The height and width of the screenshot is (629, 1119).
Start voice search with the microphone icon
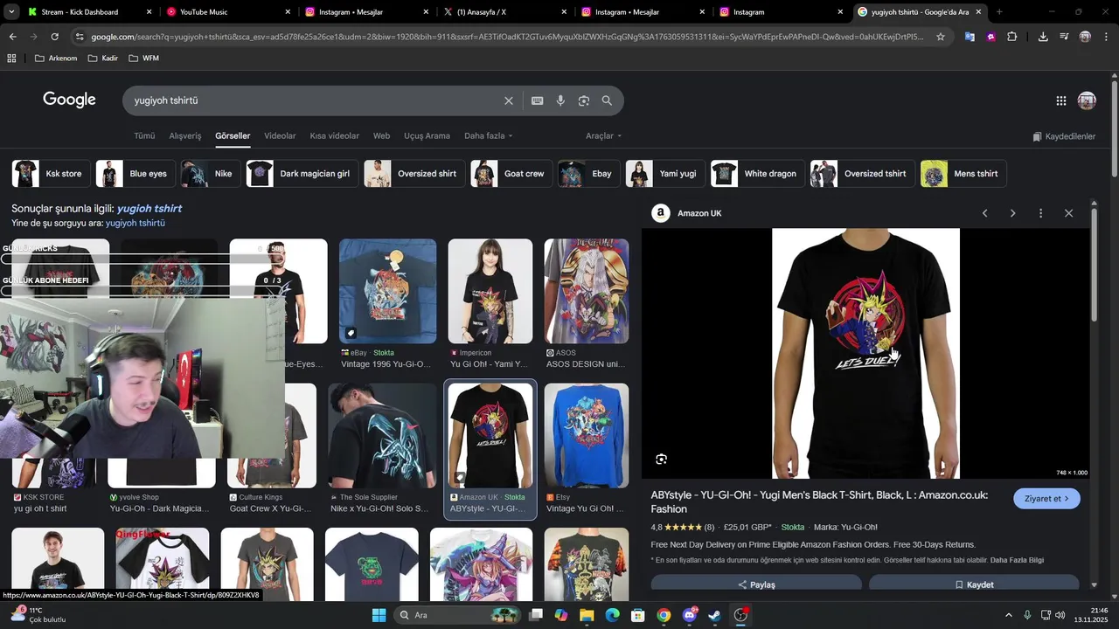tap(560, 100)
